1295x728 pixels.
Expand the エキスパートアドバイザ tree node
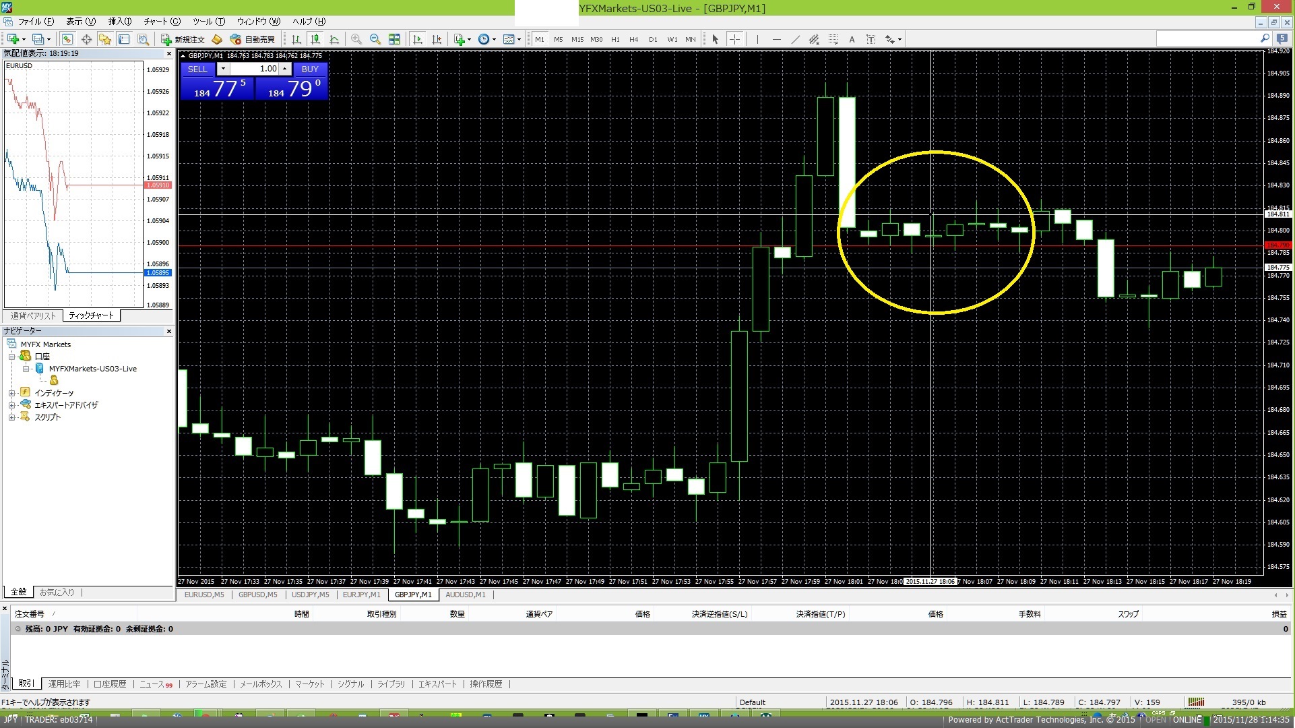11,405
